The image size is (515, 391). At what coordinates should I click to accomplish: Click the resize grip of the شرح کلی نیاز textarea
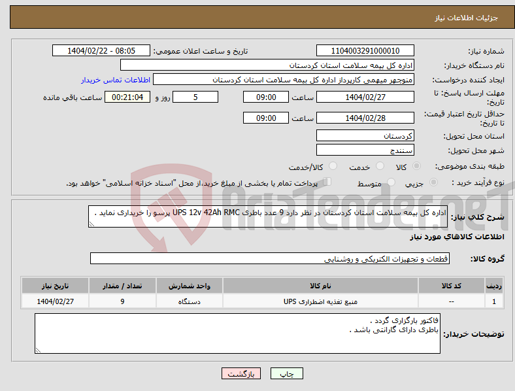(x=91, y=224)
